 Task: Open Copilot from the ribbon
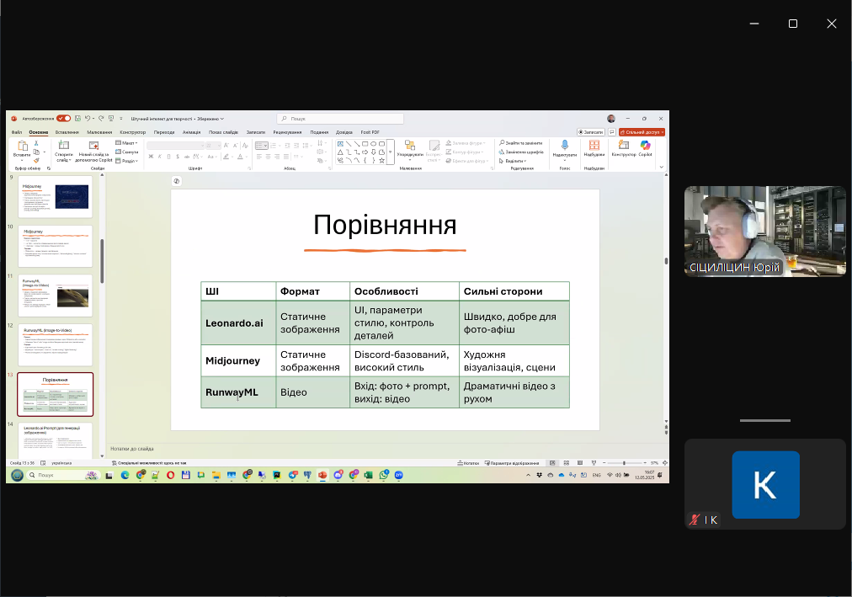[x=645, y=148]
